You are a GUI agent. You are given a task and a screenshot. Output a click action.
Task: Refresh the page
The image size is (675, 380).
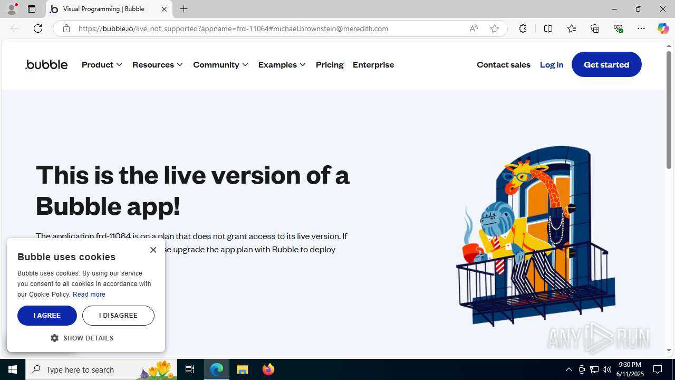38,28
